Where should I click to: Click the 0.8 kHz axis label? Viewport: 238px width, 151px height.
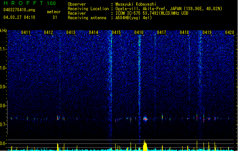(x=3, y=106)
